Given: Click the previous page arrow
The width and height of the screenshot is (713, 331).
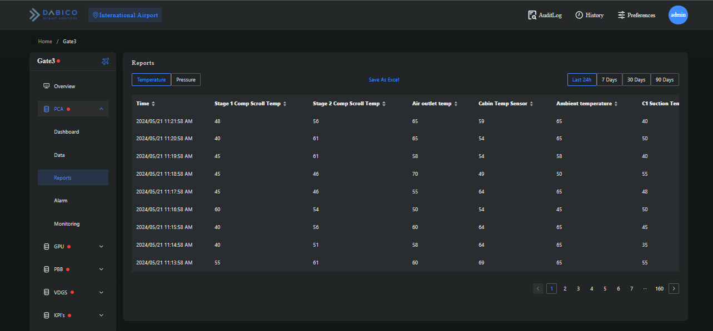Looking at the screenshot, I should 538,288.
